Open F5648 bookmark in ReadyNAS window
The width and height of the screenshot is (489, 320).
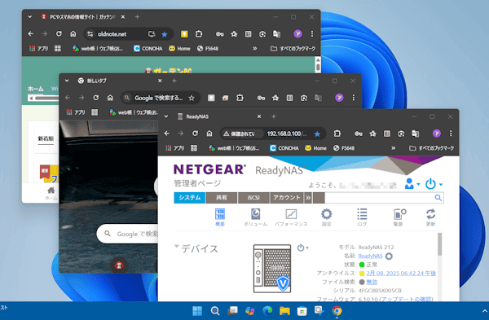coord(344,148)
